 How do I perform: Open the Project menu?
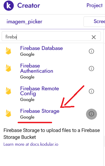point(95,5)
